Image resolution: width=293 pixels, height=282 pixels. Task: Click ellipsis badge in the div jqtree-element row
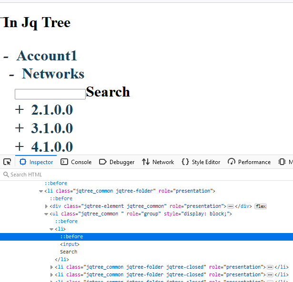231,206
